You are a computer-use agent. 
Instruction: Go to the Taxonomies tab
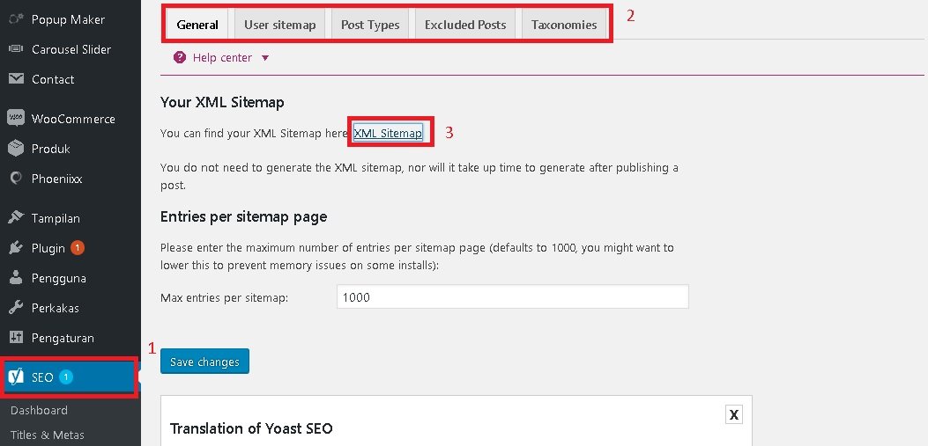pos(564,25)
